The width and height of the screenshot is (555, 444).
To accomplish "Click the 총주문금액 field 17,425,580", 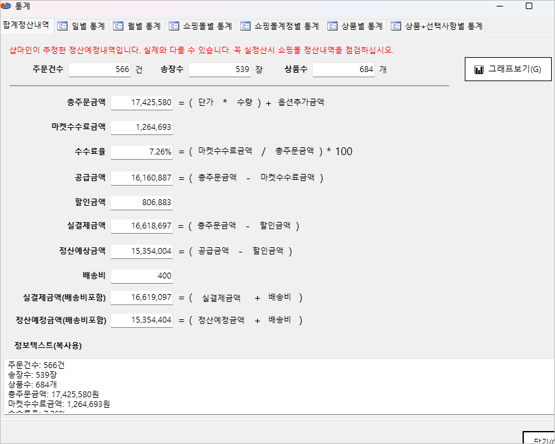I will click(142, 103).
